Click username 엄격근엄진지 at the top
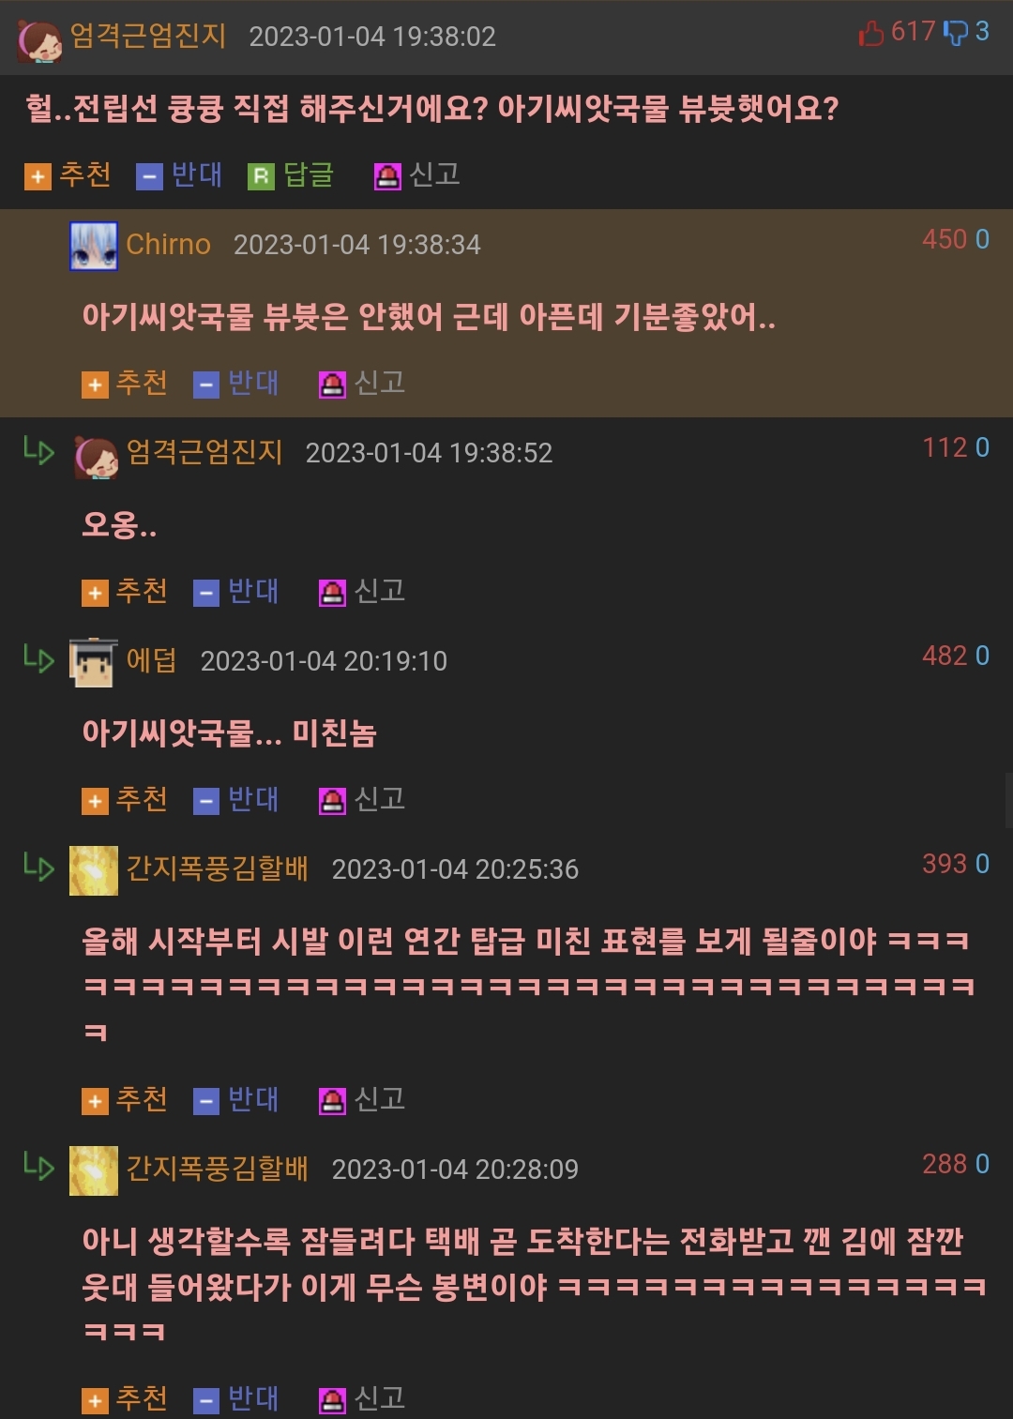 pos(148,36)
